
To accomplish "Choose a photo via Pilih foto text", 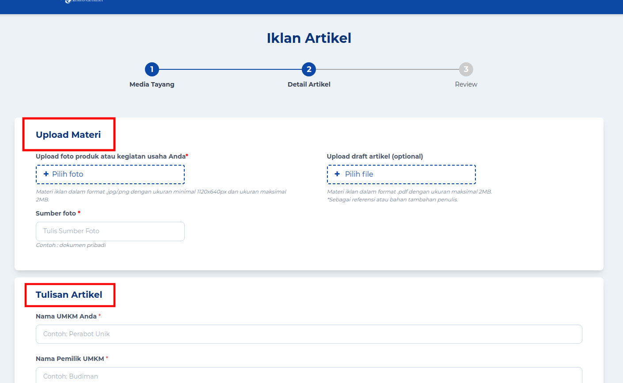I will point(68,174).
